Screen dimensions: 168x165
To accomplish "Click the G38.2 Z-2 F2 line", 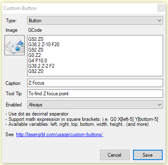I will [41, 66].
